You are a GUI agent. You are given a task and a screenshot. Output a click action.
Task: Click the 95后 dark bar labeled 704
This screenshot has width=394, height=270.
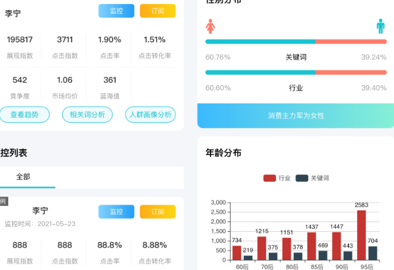(373, 253)
